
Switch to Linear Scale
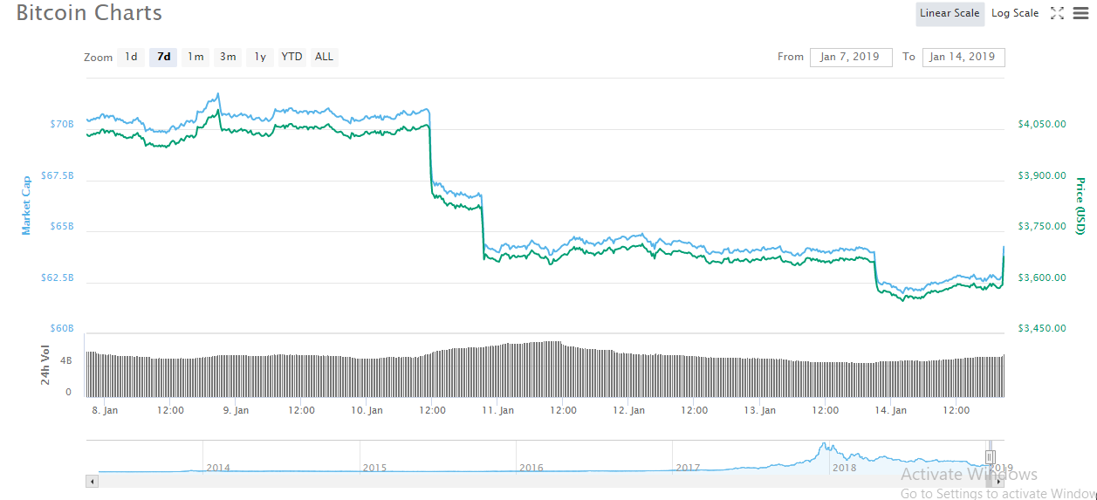tap(950, 13)
